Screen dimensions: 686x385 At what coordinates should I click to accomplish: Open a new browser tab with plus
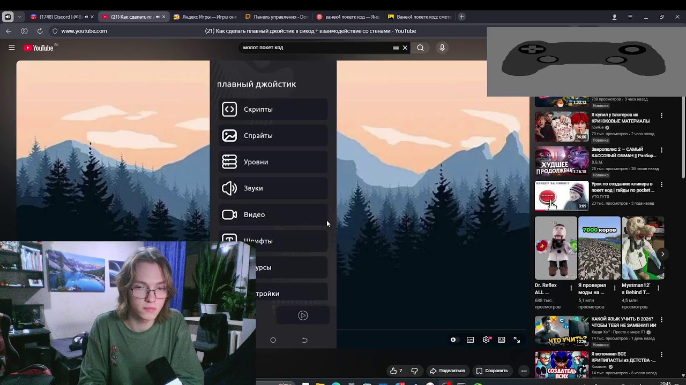coord(461,17)
